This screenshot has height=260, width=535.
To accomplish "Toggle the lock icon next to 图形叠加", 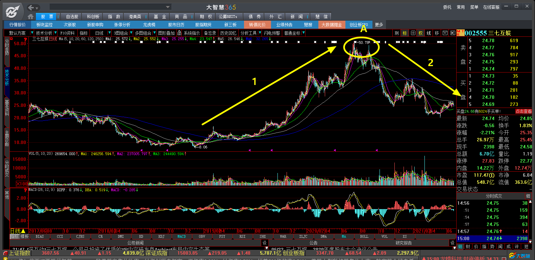I will point(179,33).
